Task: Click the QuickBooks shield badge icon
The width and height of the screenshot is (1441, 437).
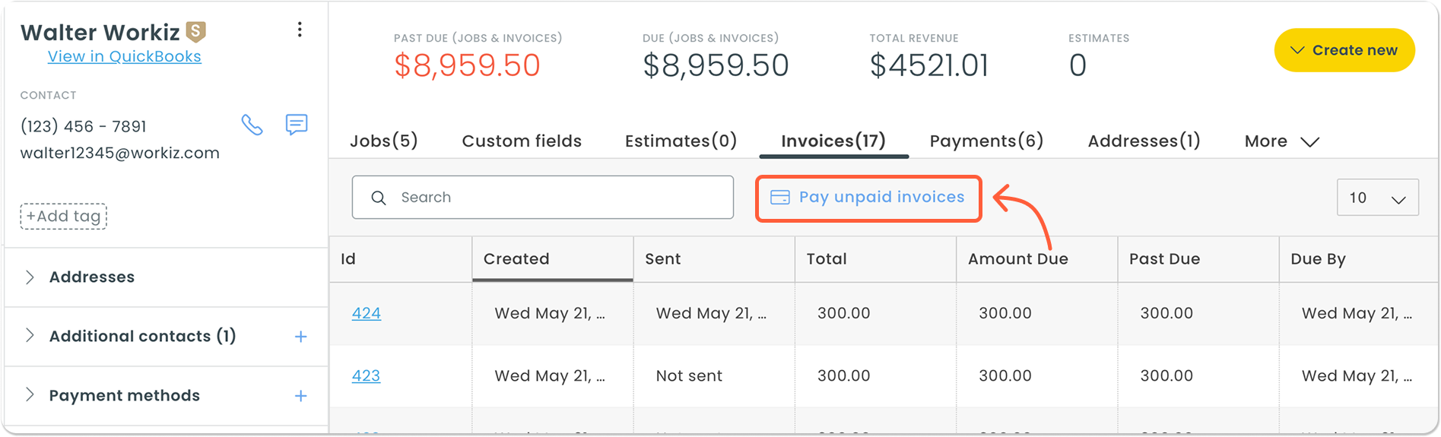Action: tap(196, 31)
